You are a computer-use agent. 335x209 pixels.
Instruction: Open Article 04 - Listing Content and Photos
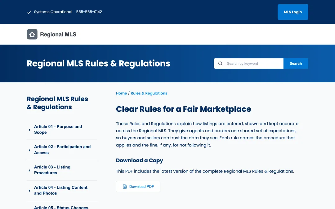coord(61,190)
